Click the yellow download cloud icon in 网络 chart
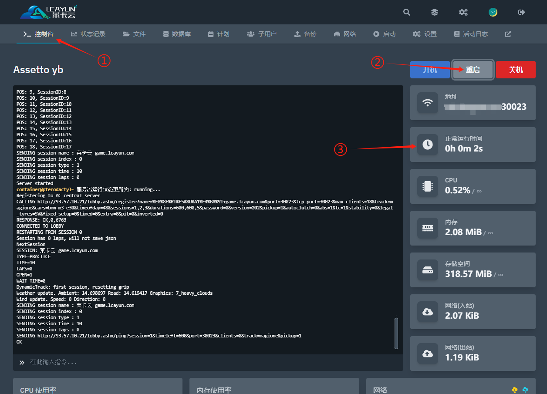This screenshot has width=547, height=394. click(x=515, y=390)
